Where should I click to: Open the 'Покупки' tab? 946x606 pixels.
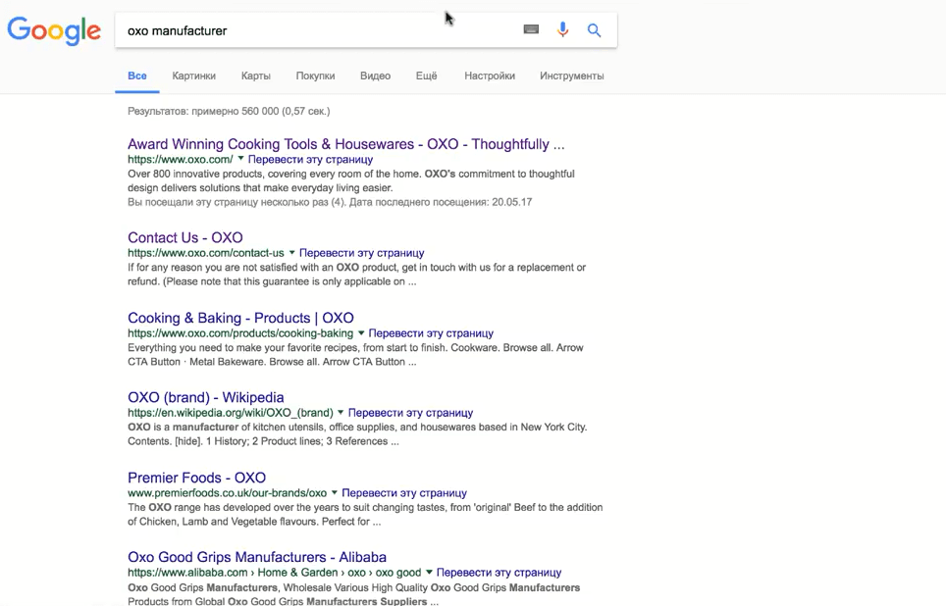click(x=315, y=76)
